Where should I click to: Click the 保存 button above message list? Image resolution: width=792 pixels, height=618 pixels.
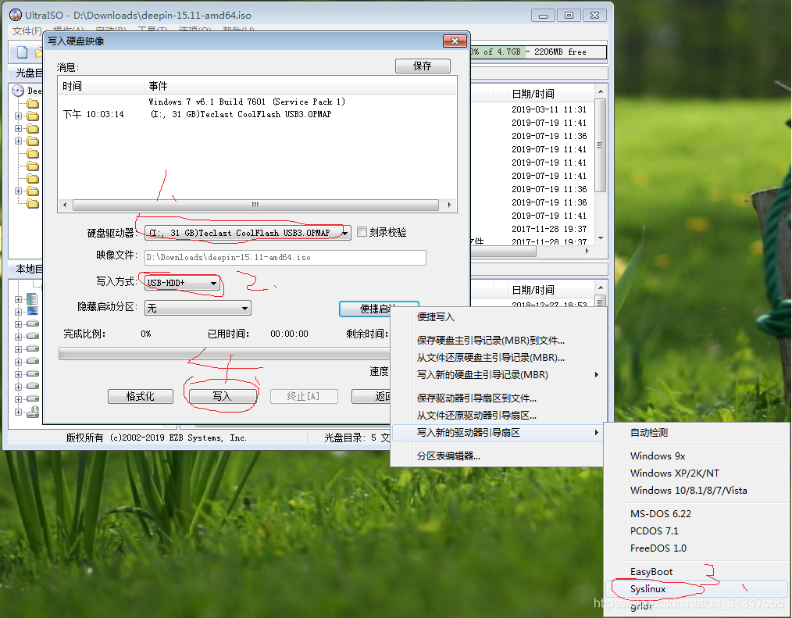tap(423, 66)
